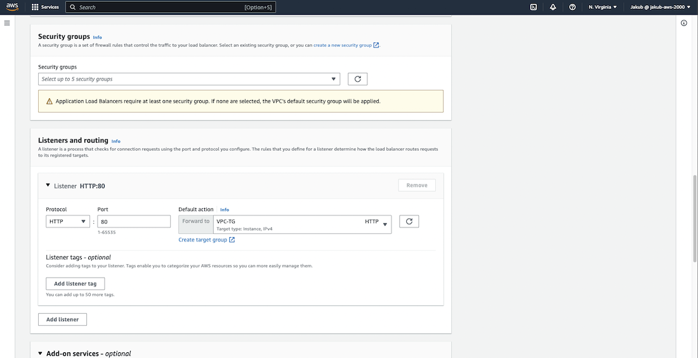Open the notifications bell

coord(553,7)
